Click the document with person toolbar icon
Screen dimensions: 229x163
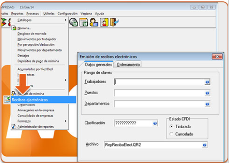[x=104, y=22]
